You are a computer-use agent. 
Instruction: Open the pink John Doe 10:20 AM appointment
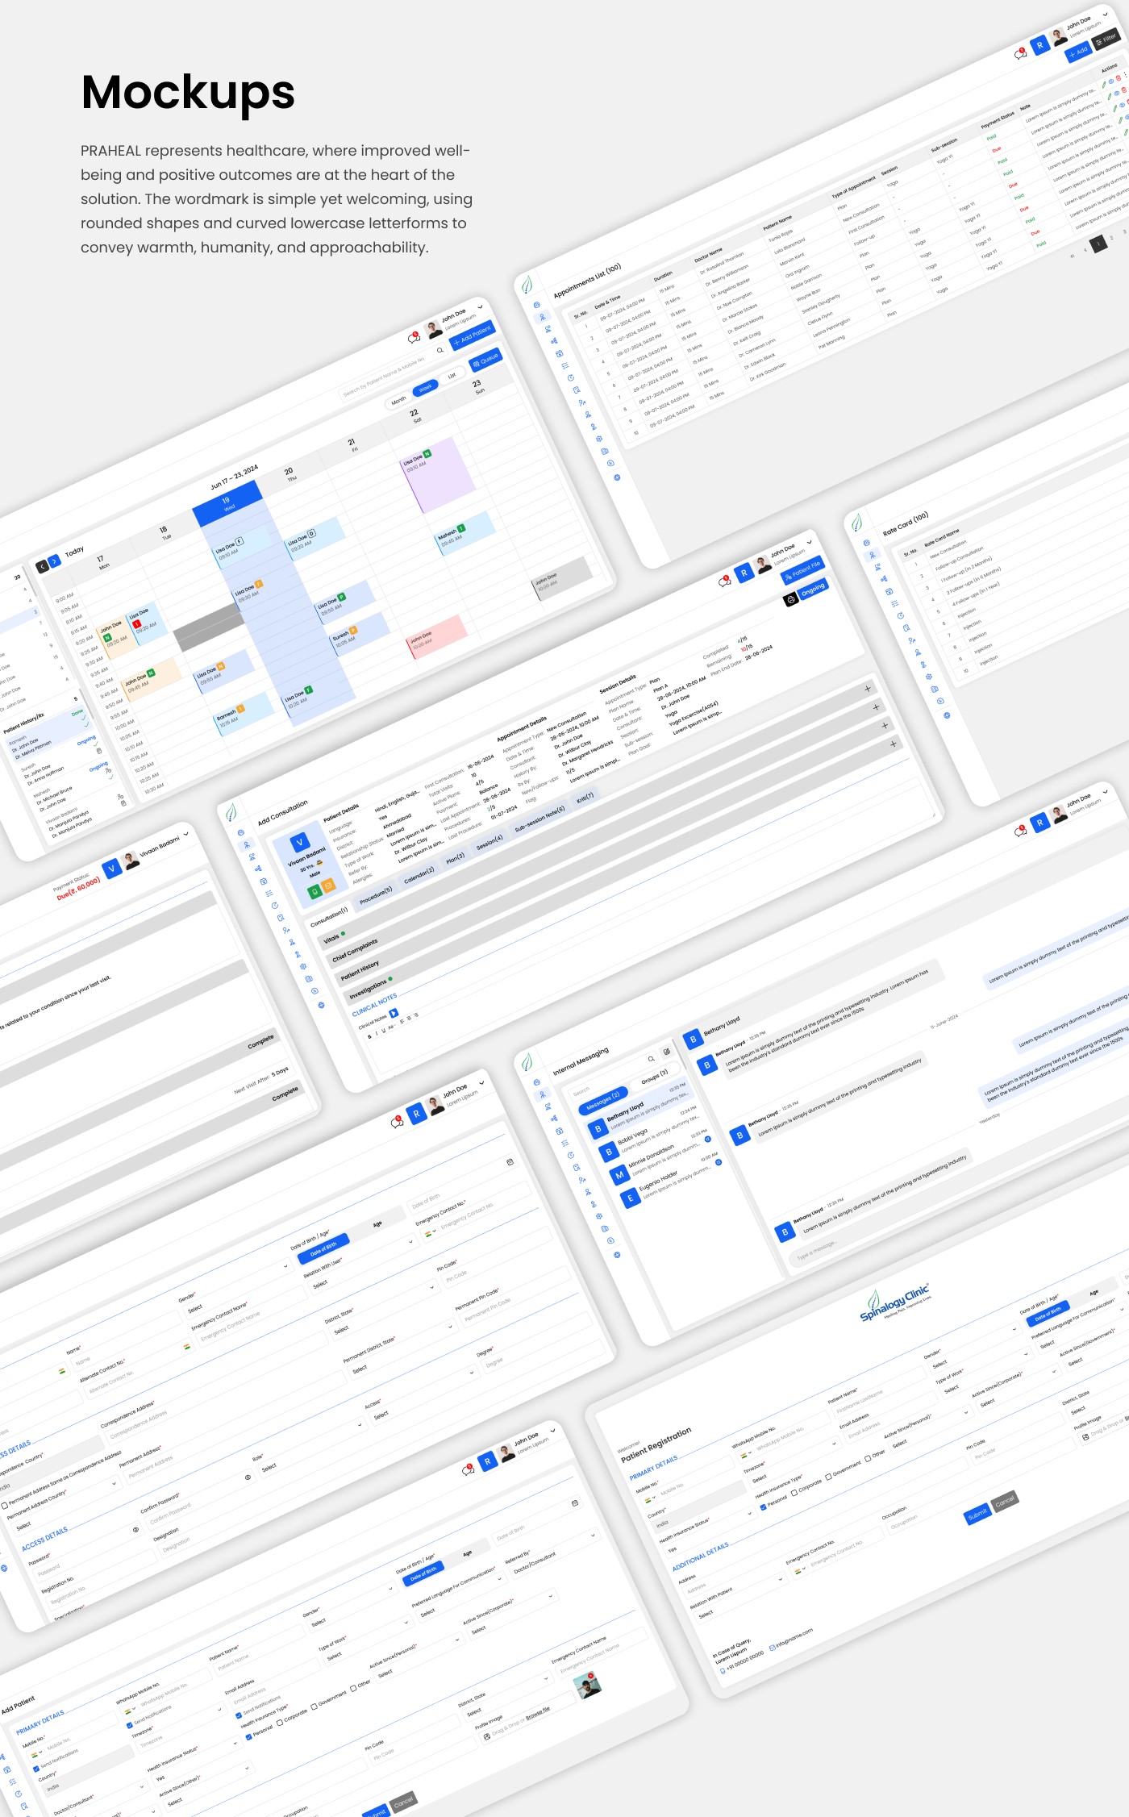pyautogui.click(x=435, y=636)
